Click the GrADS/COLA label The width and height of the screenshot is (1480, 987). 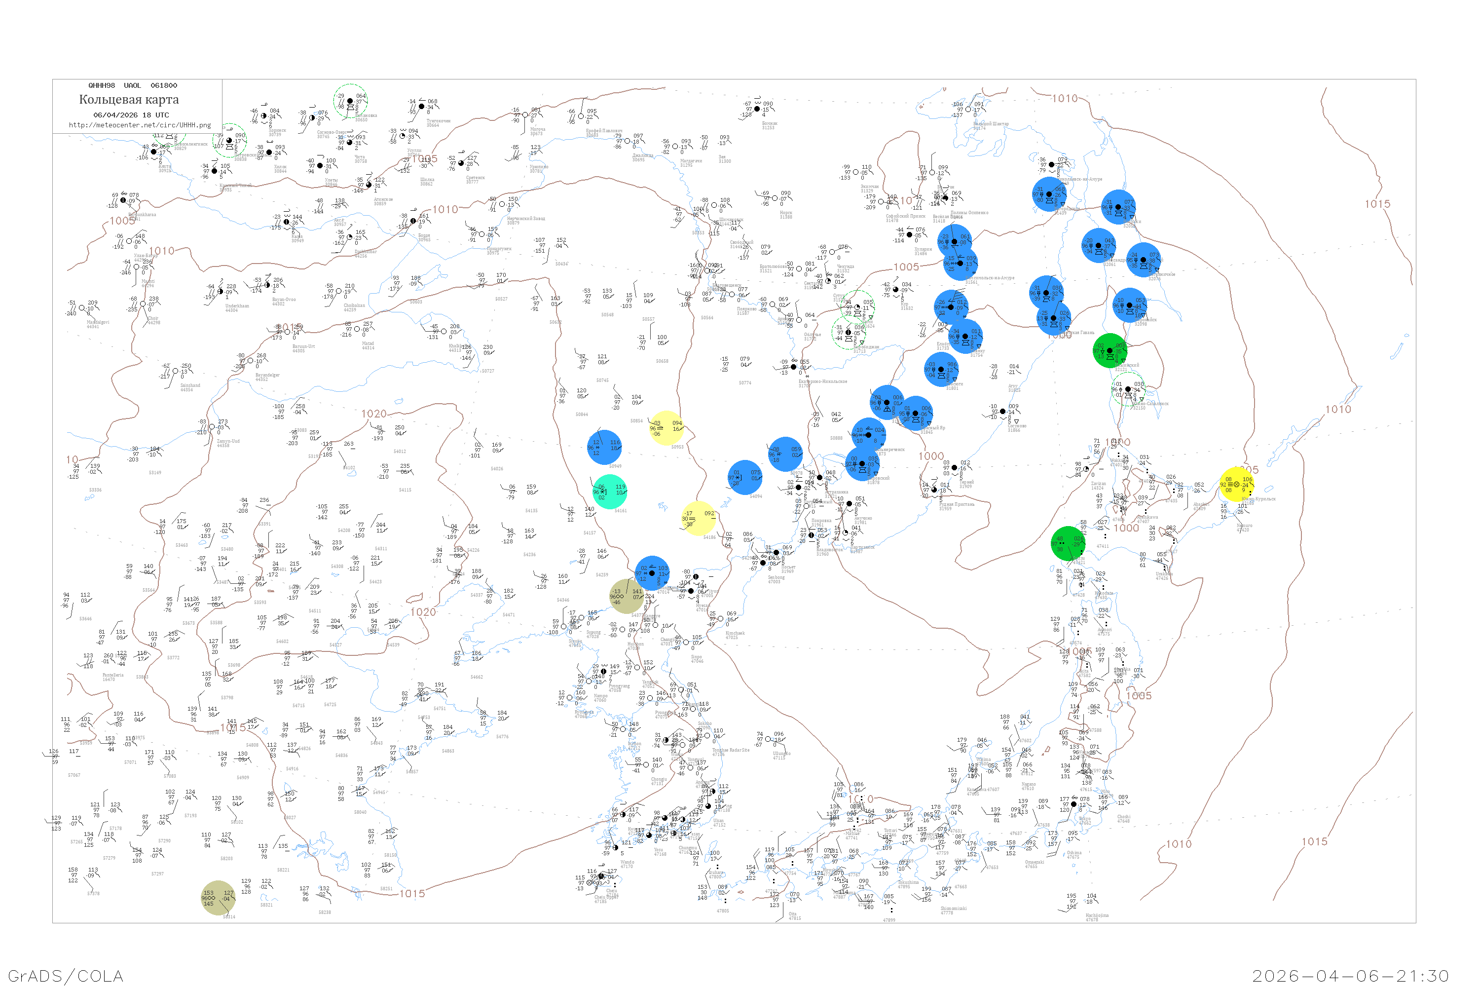click(66, 976)
